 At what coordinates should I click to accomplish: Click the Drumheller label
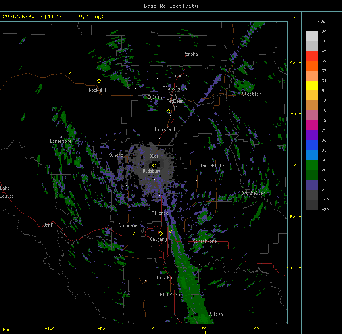(x=253, y=193)
